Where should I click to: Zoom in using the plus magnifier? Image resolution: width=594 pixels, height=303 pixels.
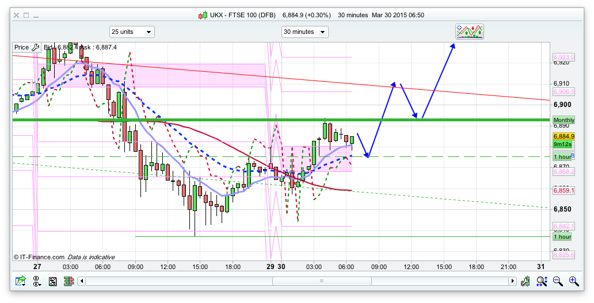573,281
